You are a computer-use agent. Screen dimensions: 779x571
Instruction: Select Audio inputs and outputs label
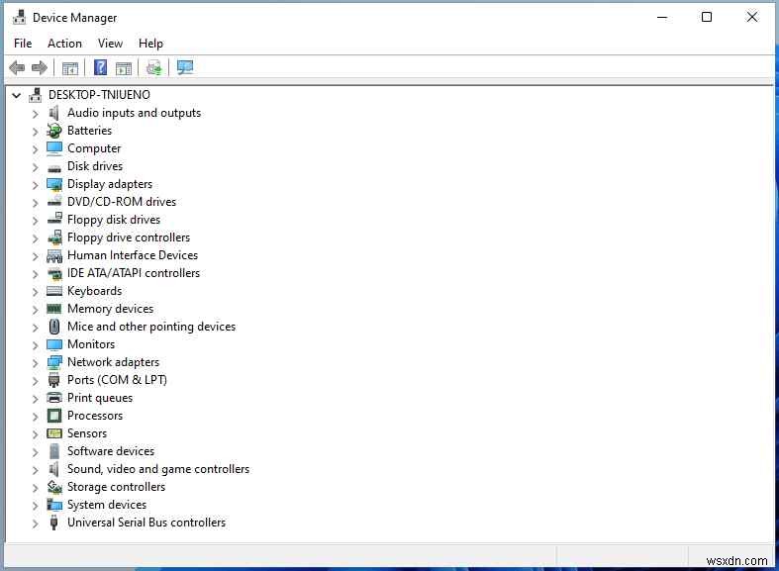[x=135, y=113]
